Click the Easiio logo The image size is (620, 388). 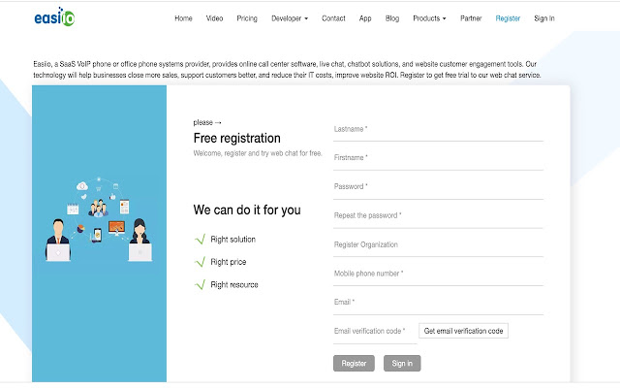pyautogui.click(x=51, y=18)
